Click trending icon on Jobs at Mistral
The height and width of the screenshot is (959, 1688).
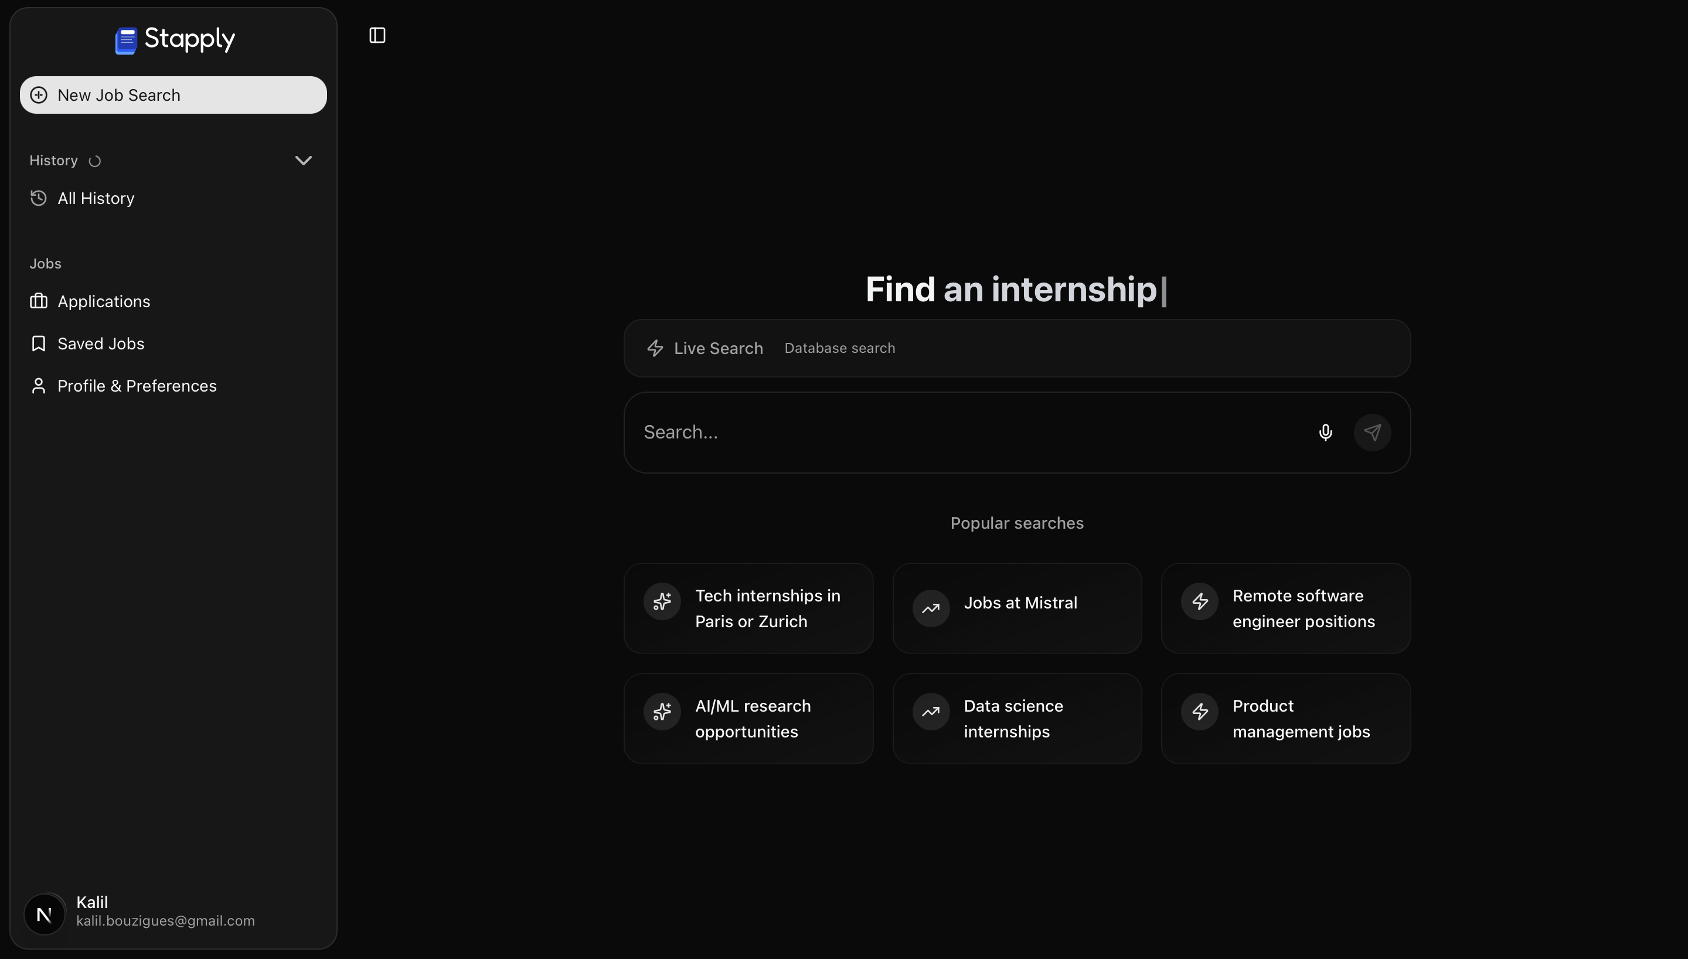point(930,608)
